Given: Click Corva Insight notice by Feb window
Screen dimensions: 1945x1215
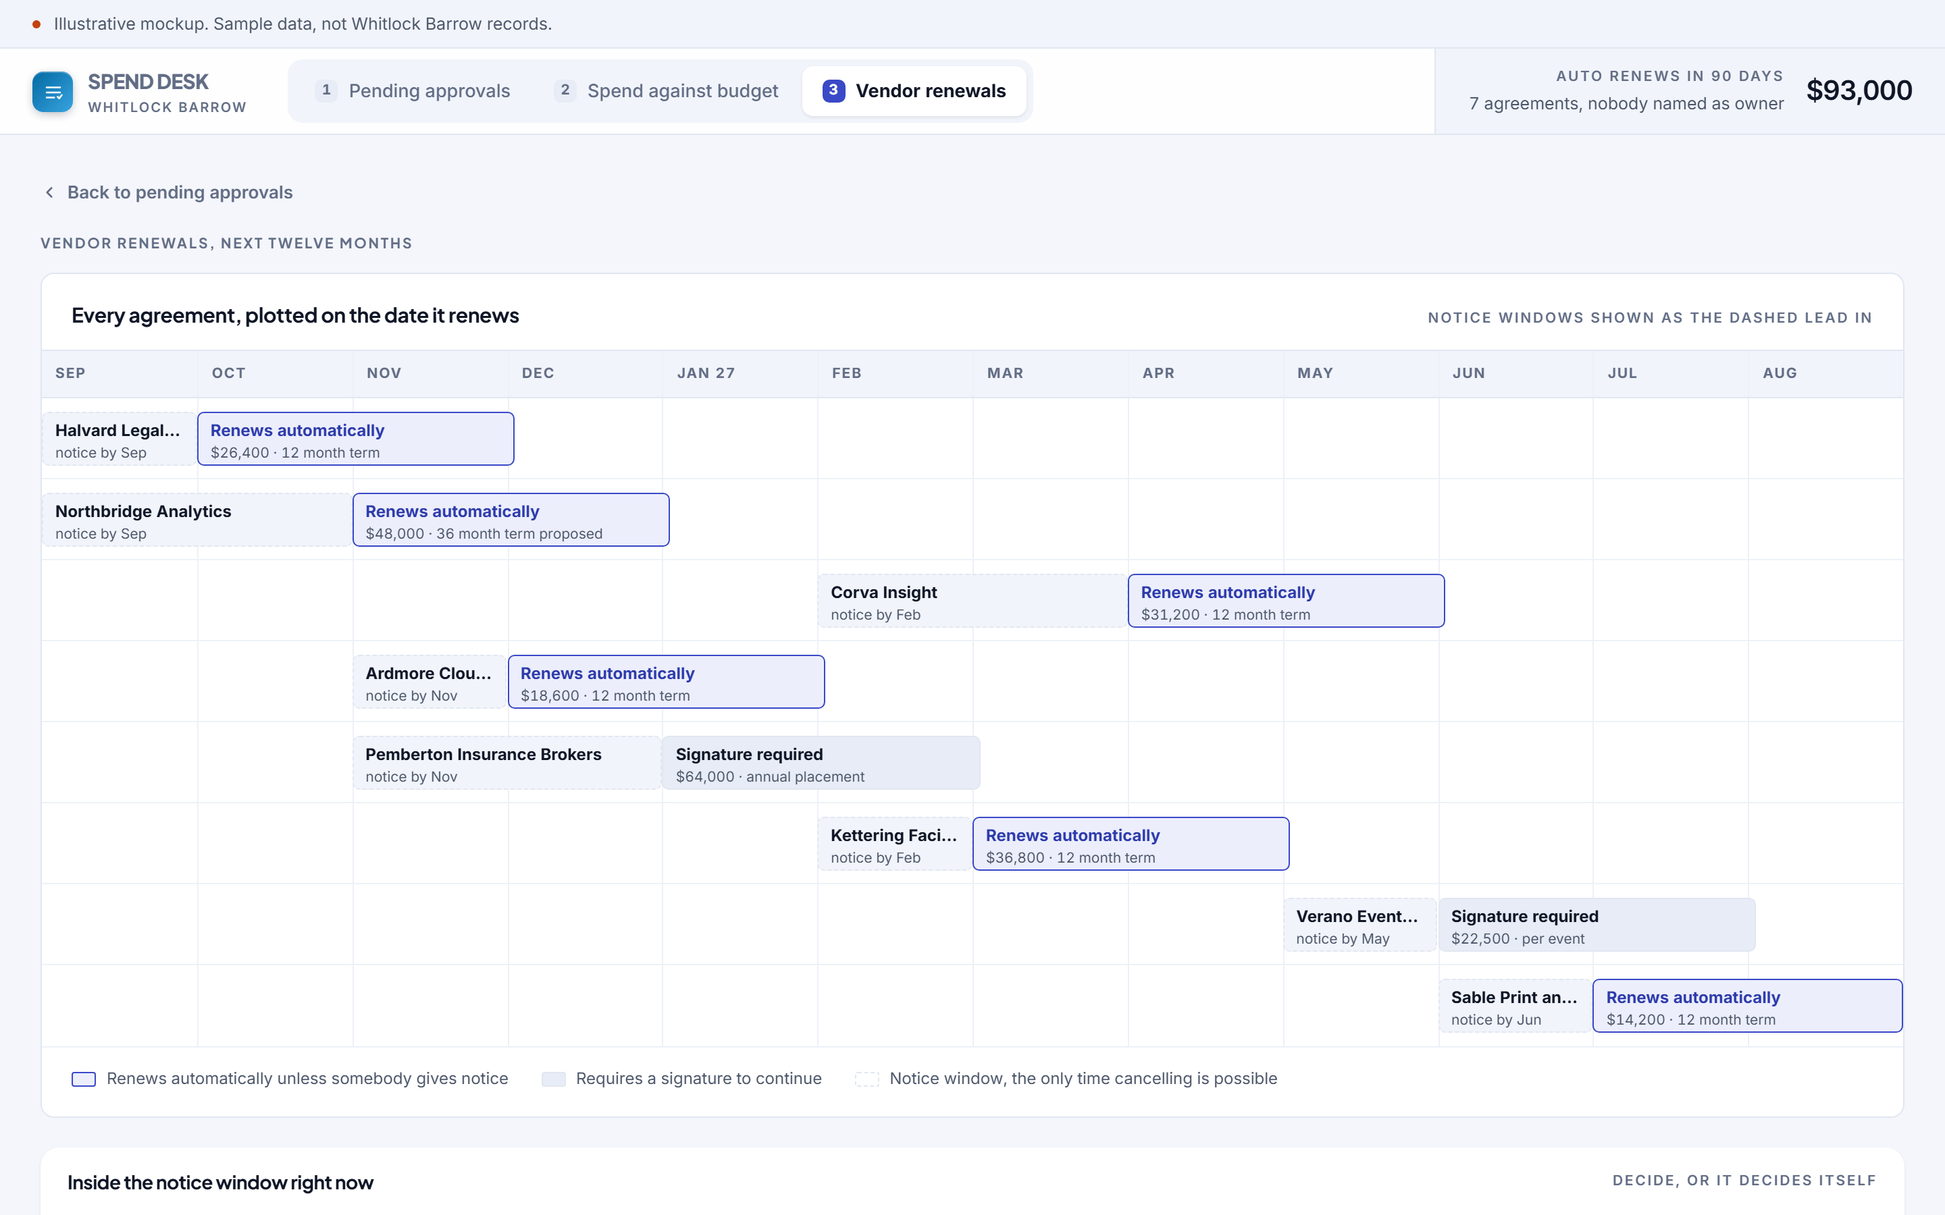Looking at the screenshot, I should [x=972, y=601].
